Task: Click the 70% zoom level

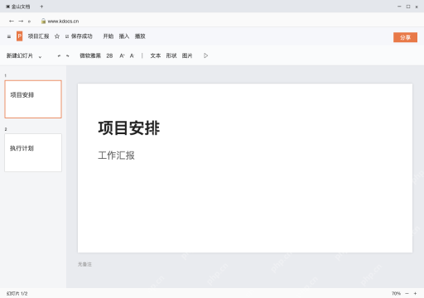Action: point(396,293)
